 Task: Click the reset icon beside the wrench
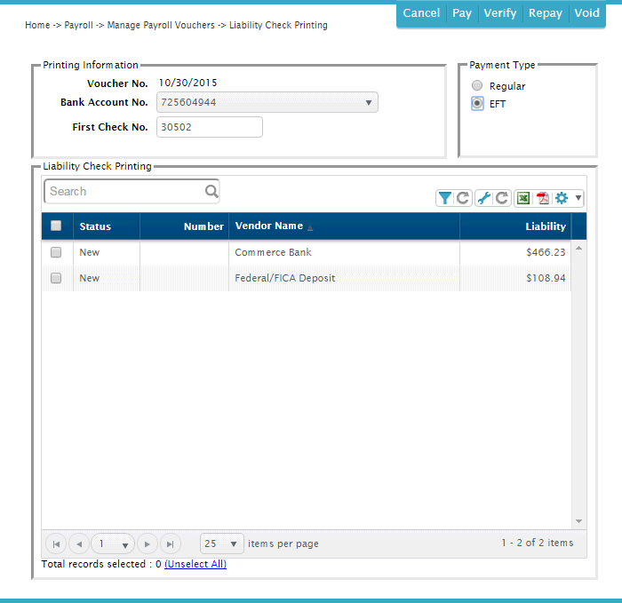coord(502,198)
